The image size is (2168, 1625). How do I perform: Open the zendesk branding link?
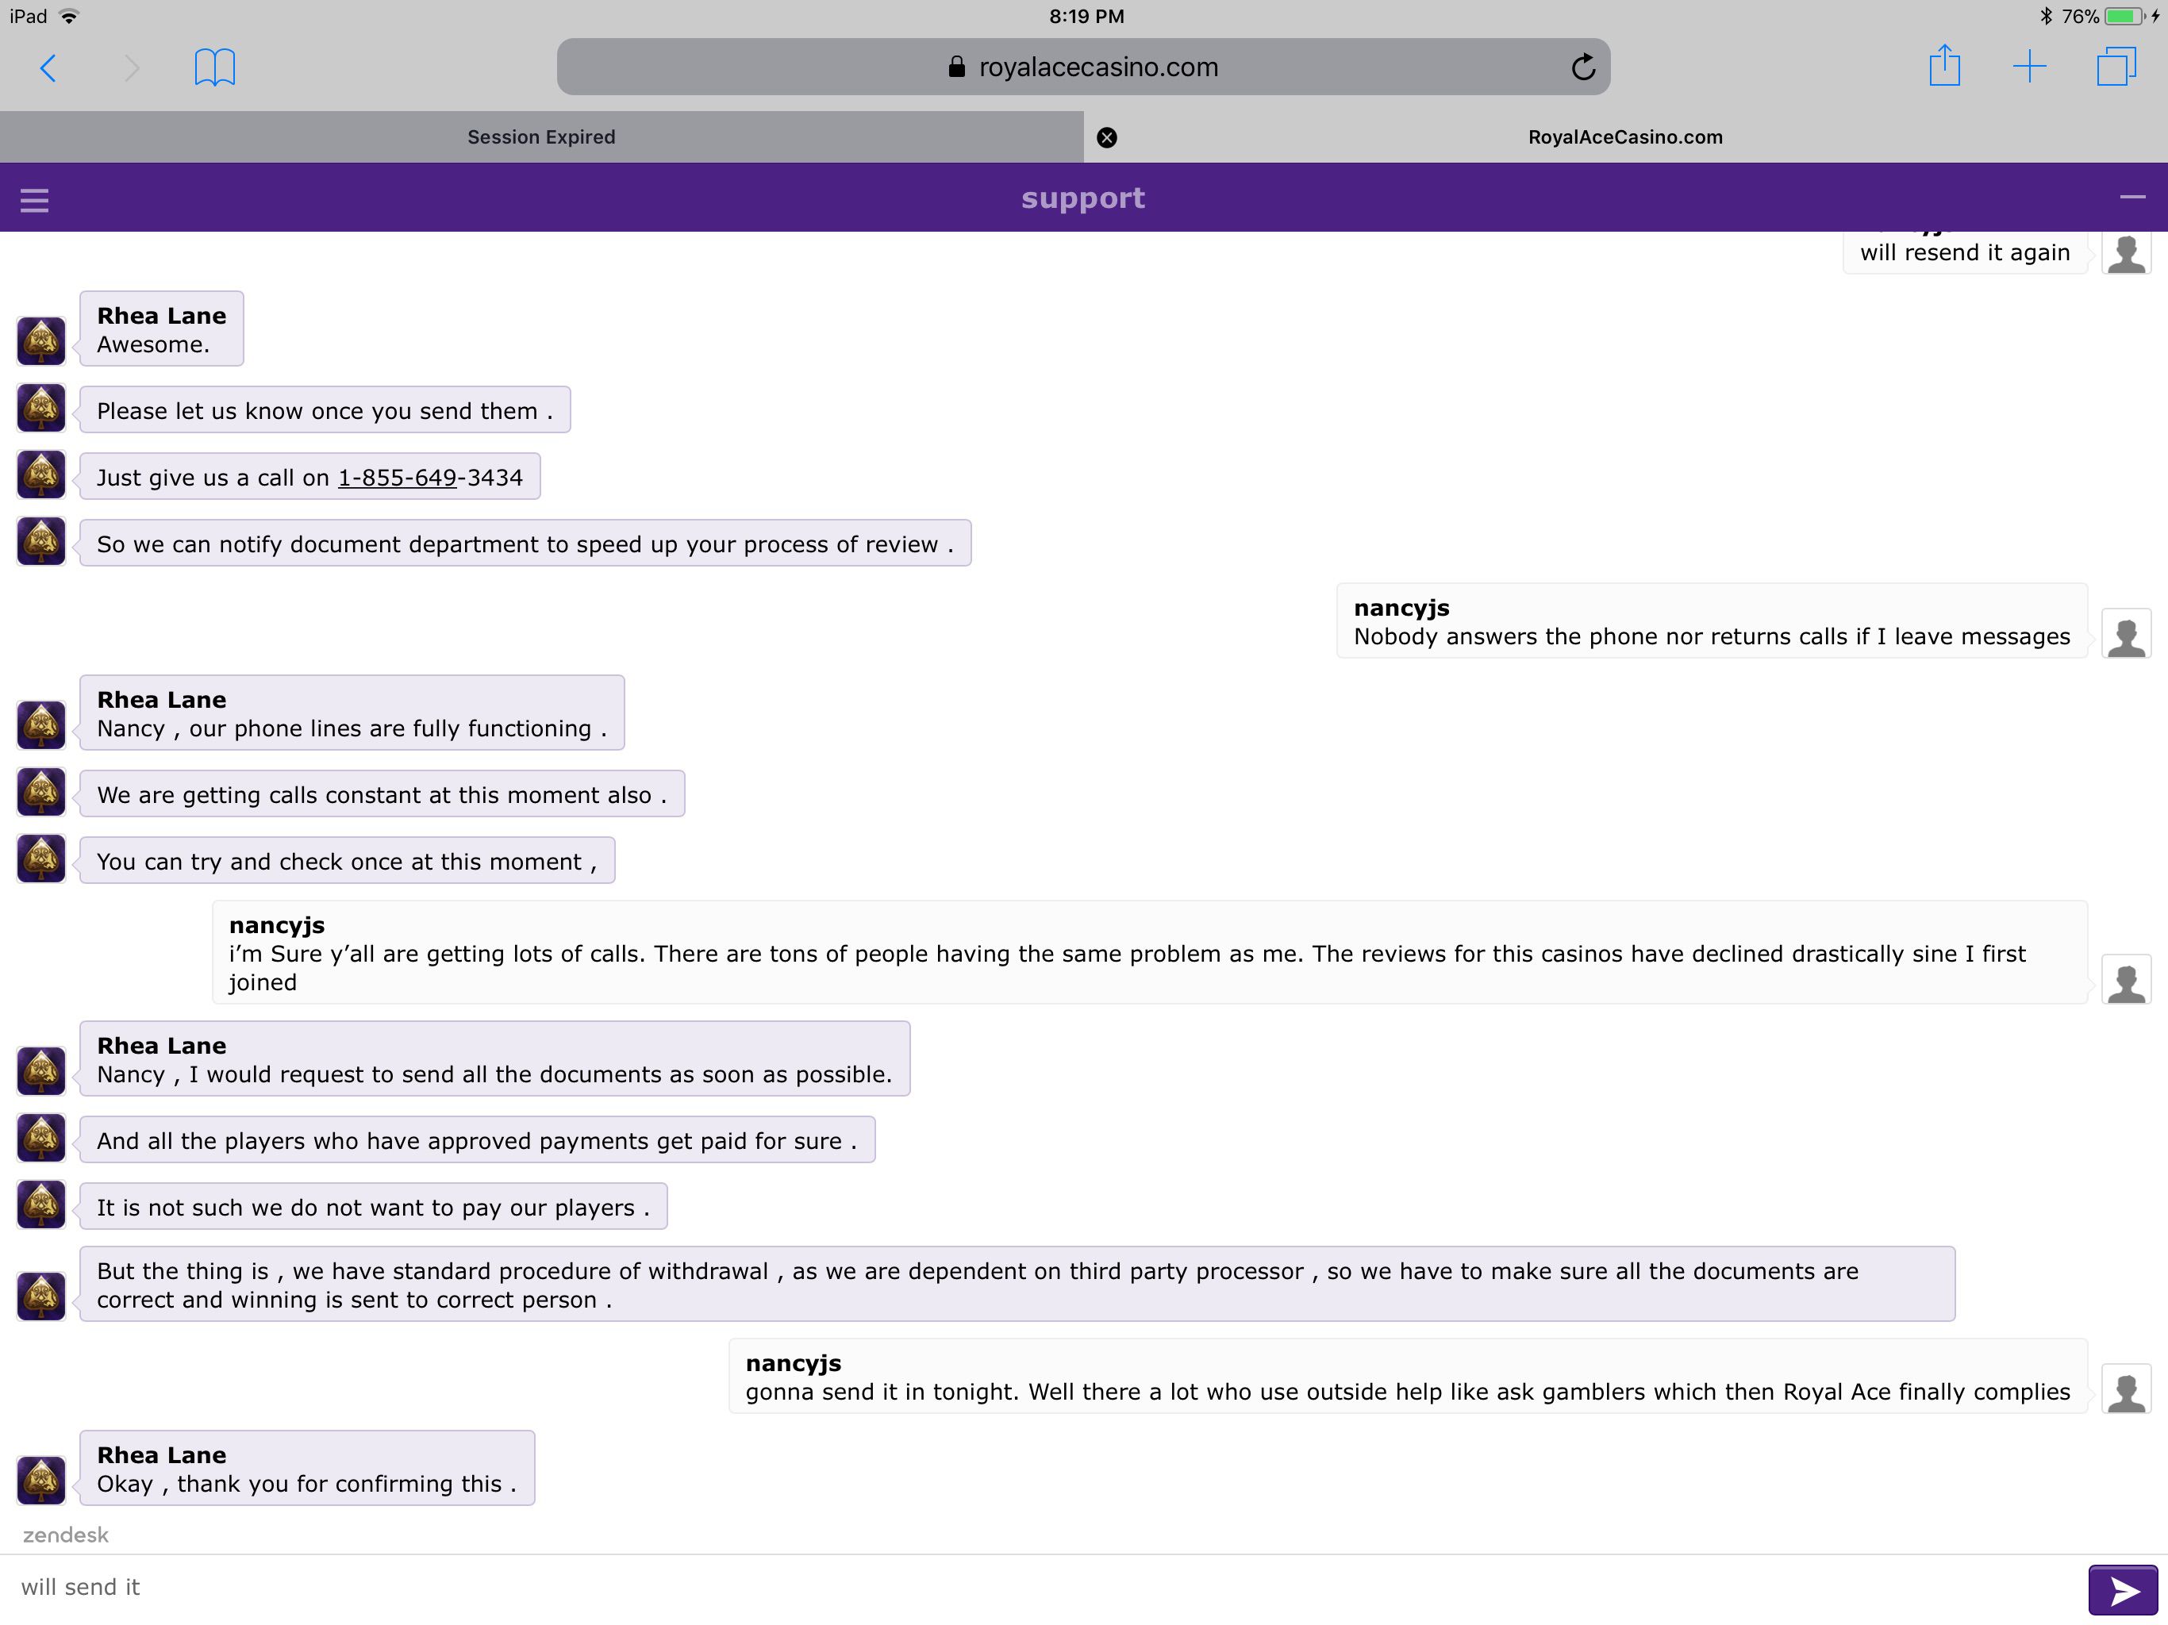66,1535
